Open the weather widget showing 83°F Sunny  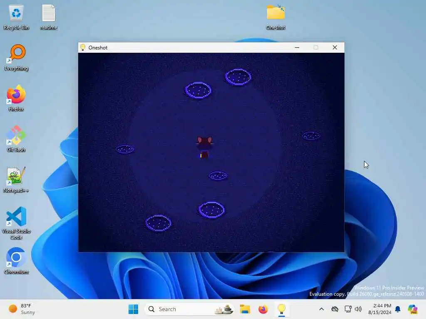pos(22,309)
